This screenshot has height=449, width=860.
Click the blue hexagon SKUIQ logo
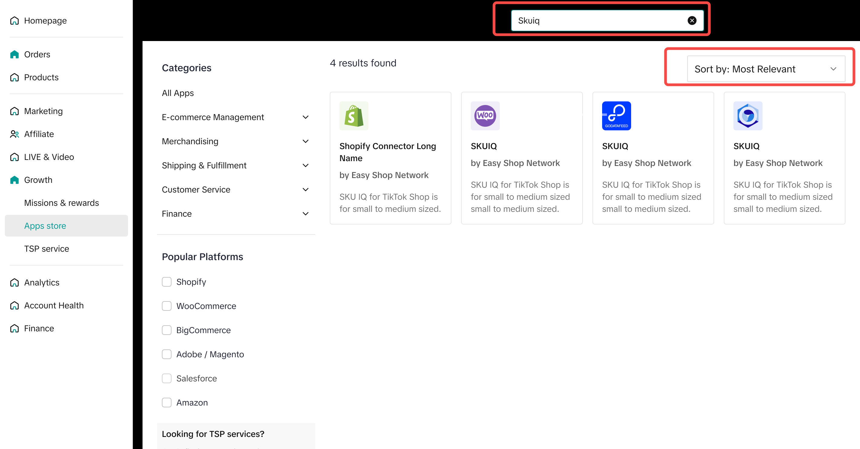(x=747, y=116)
